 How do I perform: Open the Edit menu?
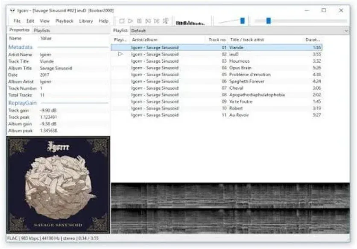tap(30, 21)
